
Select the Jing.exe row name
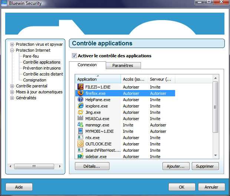point(93,112)
